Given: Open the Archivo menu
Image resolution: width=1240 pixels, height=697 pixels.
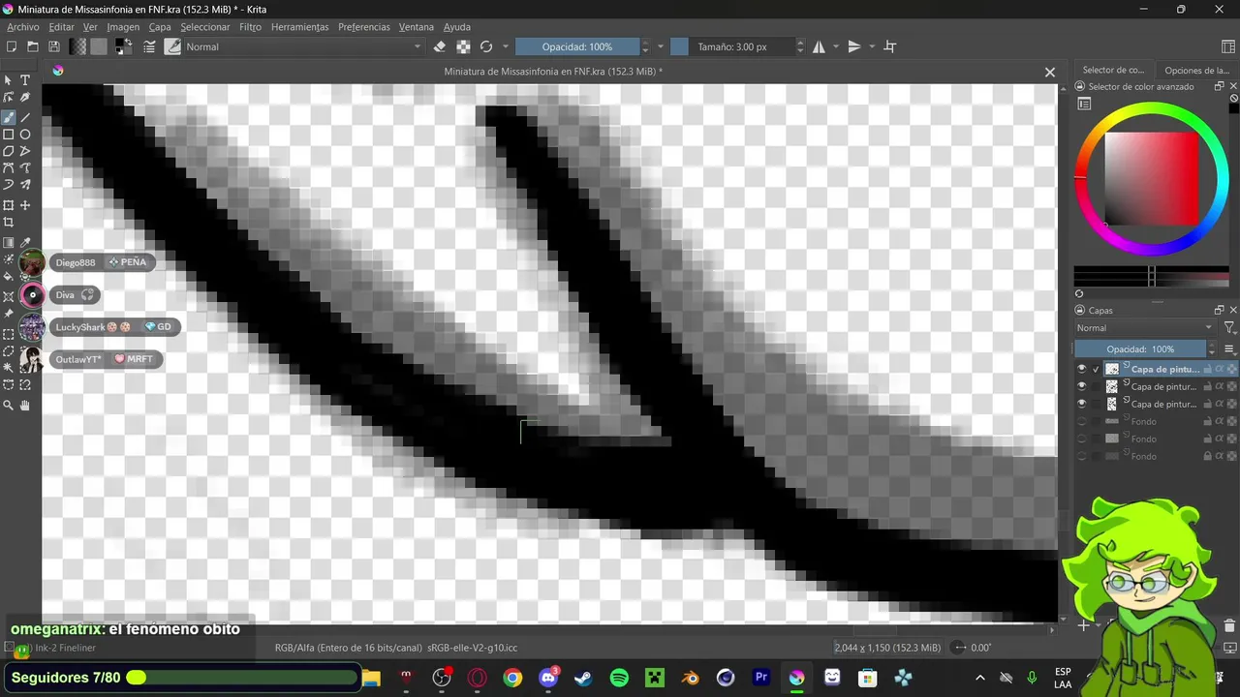Looking at the screenshot, I should click(x=23, y=27).
